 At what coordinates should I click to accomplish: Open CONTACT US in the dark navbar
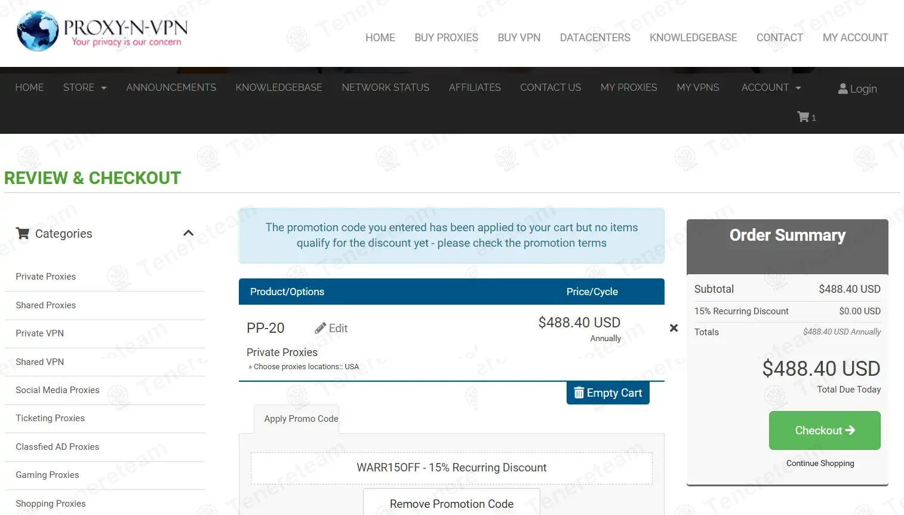click(x=551, y=87)
